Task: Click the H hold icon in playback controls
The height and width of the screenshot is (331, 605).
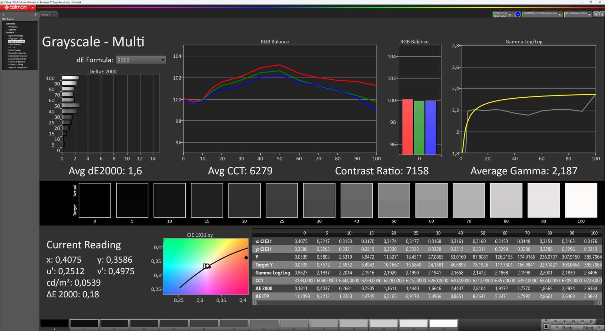Action: pyautogui.click(x=573, y=322)
